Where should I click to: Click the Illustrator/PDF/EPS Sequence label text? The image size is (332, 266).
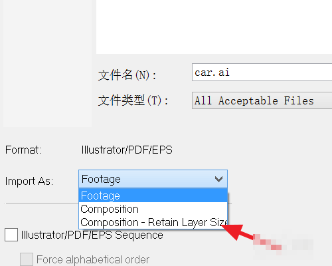(92, 235)
